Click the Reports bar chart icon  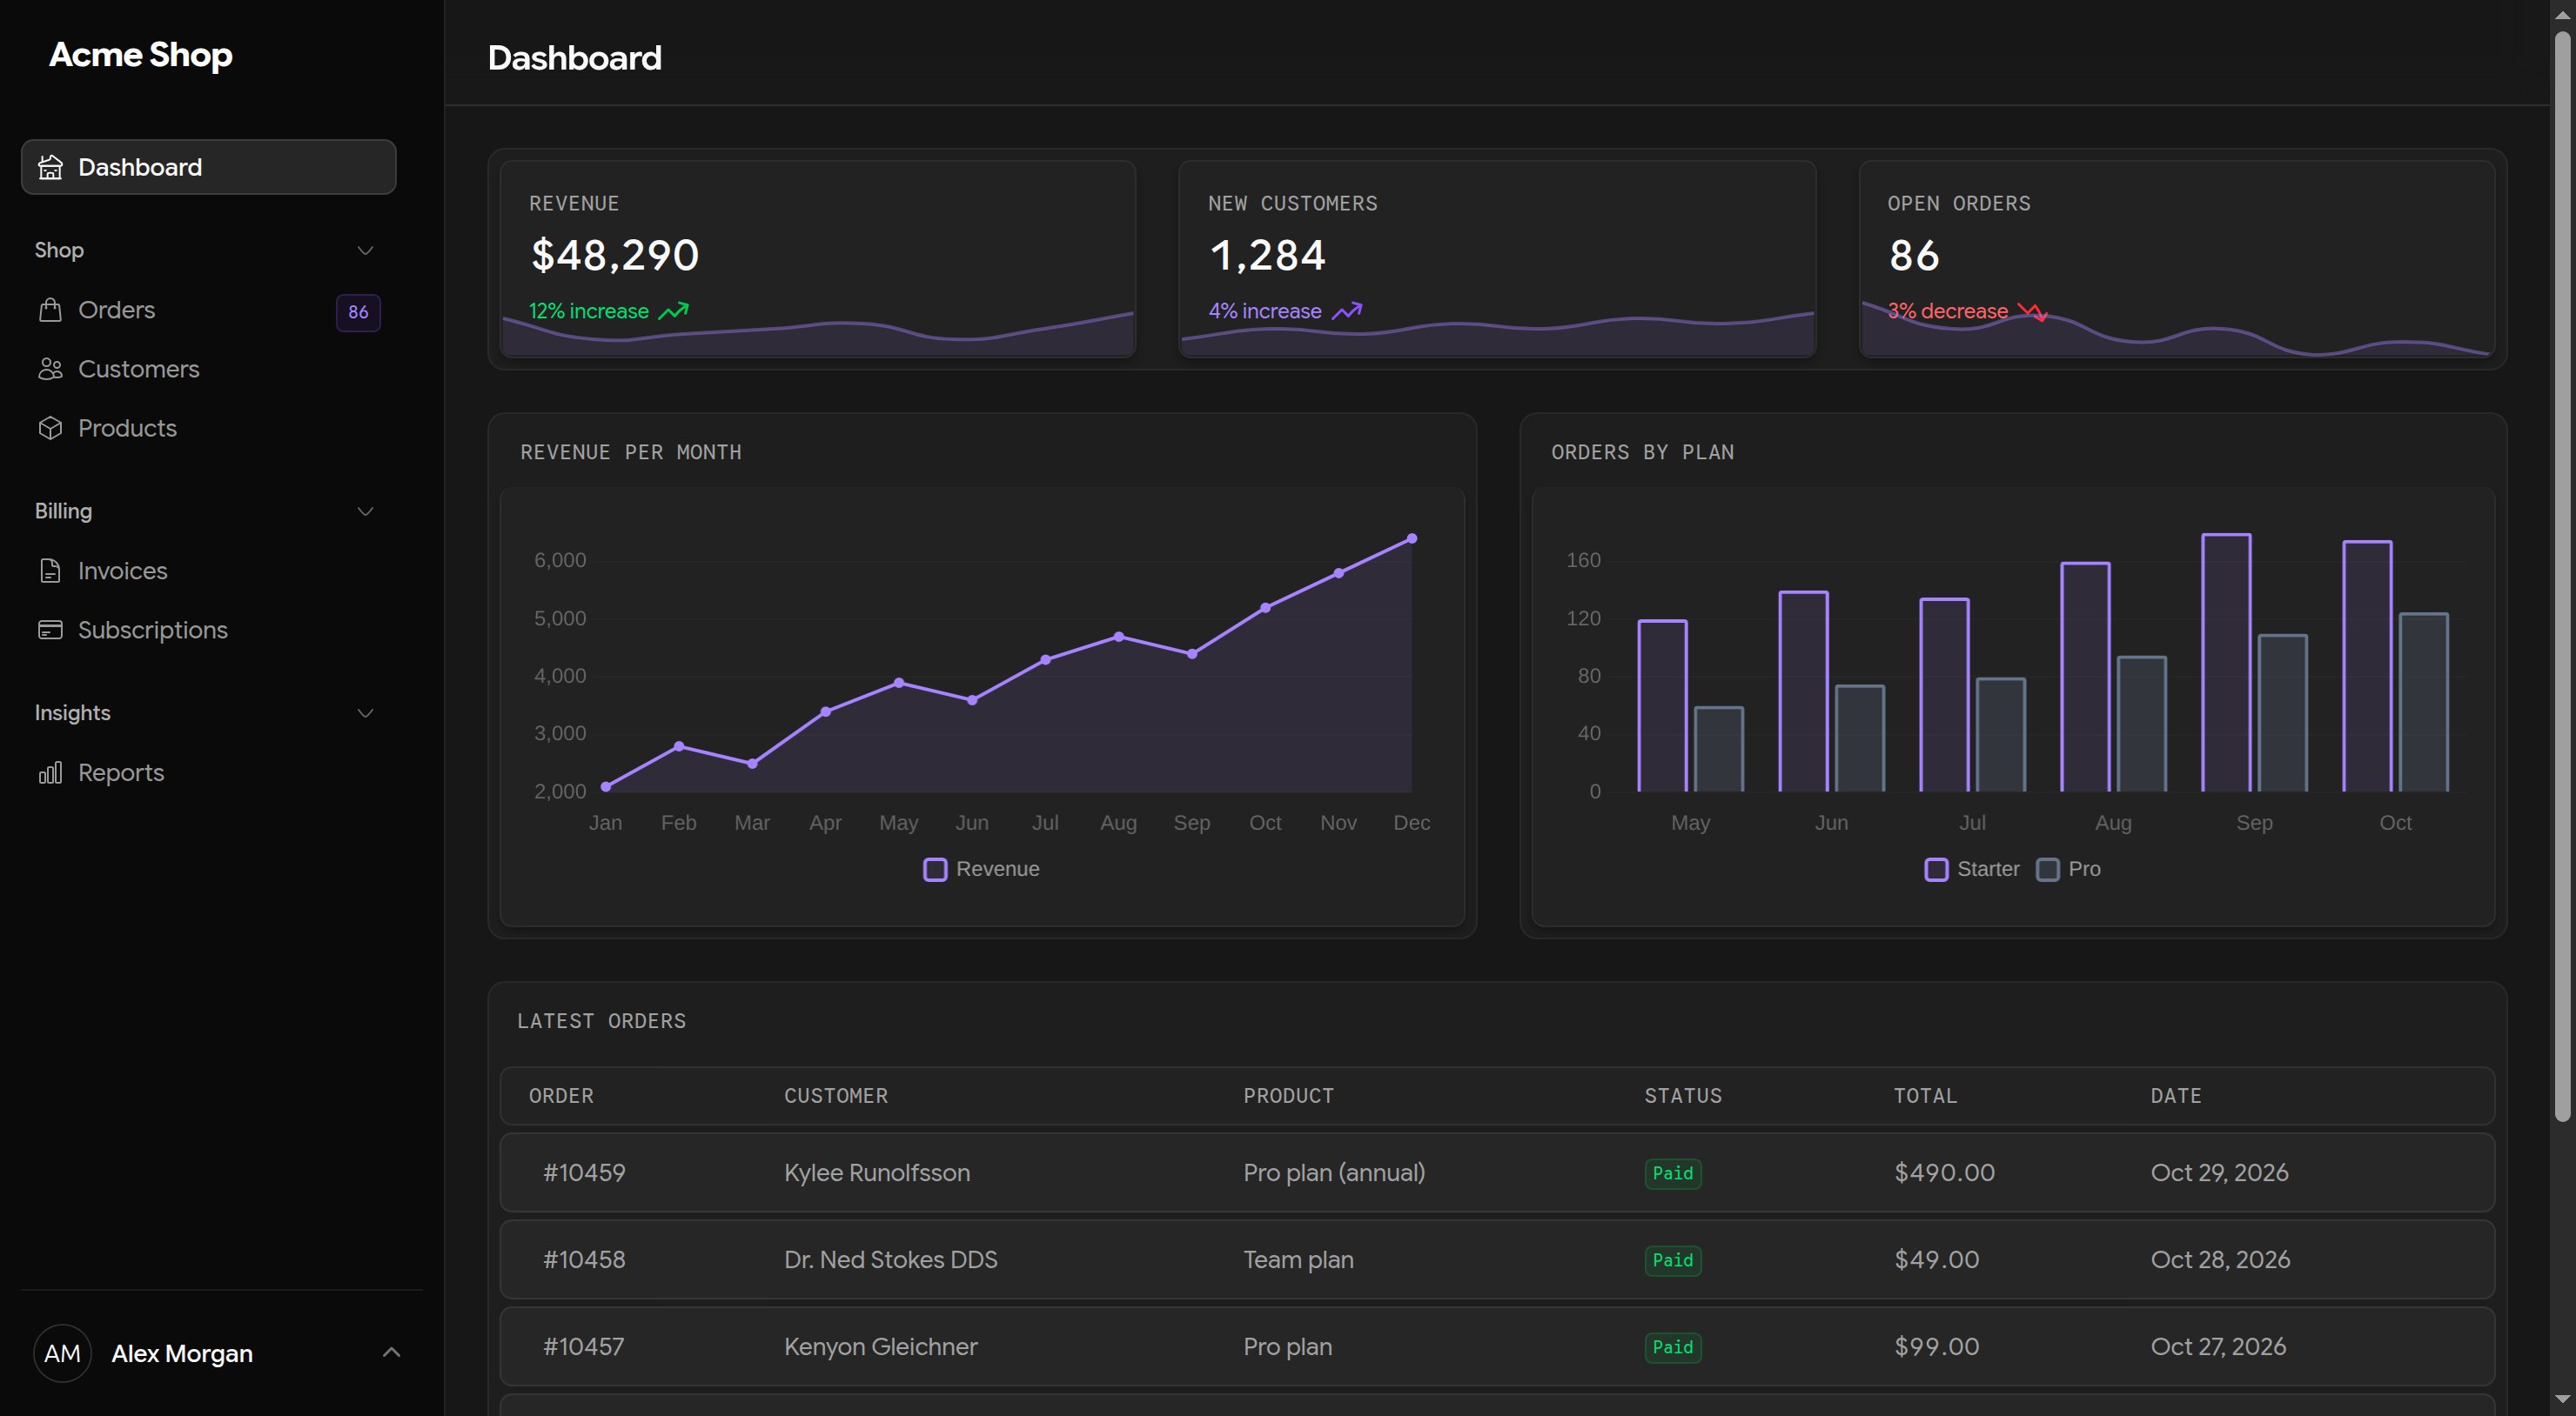click(x=50, y=772)
